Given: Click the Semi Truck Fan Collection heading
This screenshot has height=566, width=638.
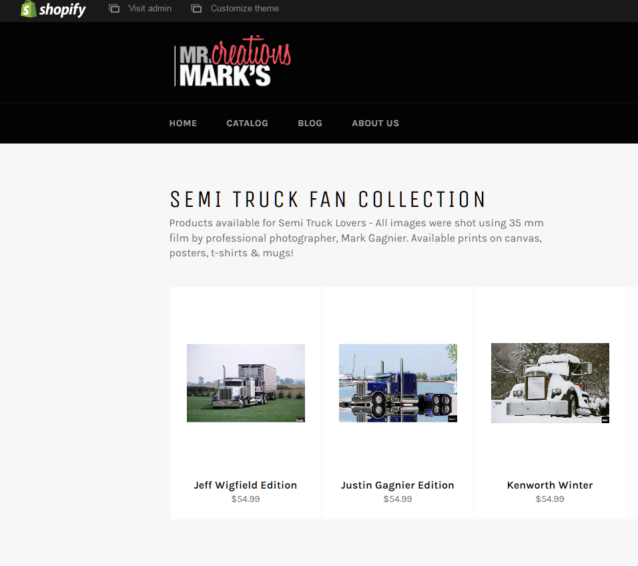Looking at the screenshot, I should [328, 200].
